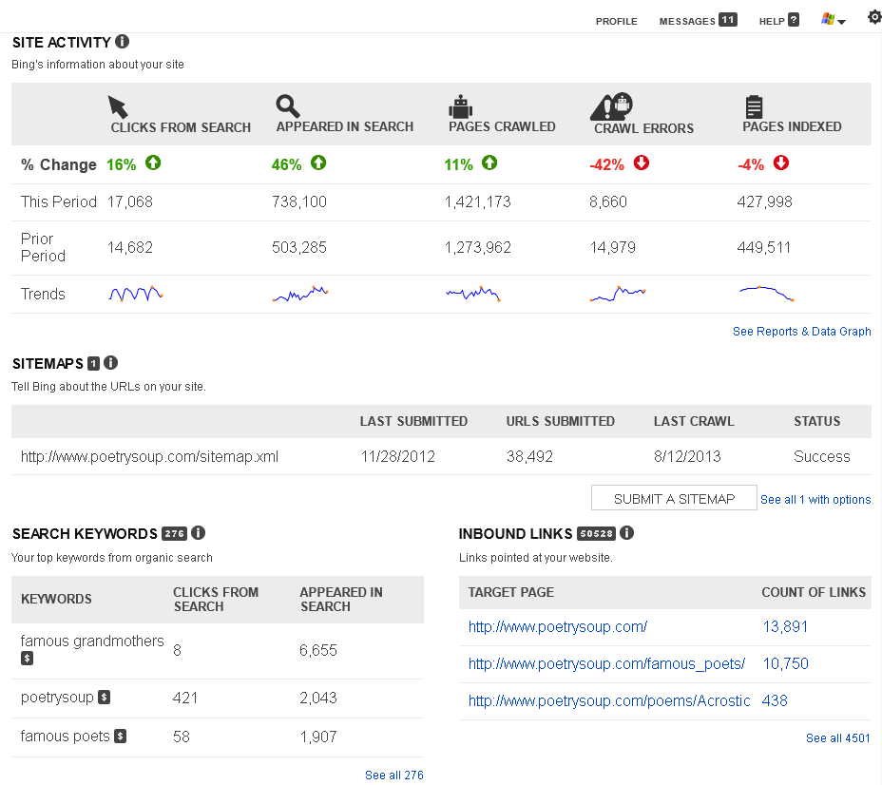Screen dimensions: 882x785
Task: Click the Search Keywords info icon
Action: pyautogui.click(x=198, y=532)
